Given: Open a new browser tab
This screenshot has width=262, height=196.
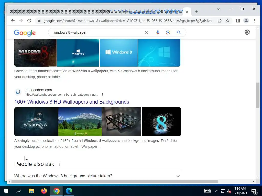Looking at the screenshot, I should click(x=197, y=12).
